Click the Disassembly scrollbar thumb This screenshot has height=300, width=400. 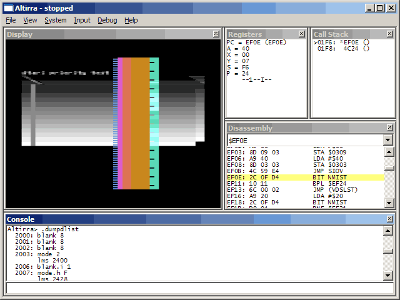coord(388,167)
